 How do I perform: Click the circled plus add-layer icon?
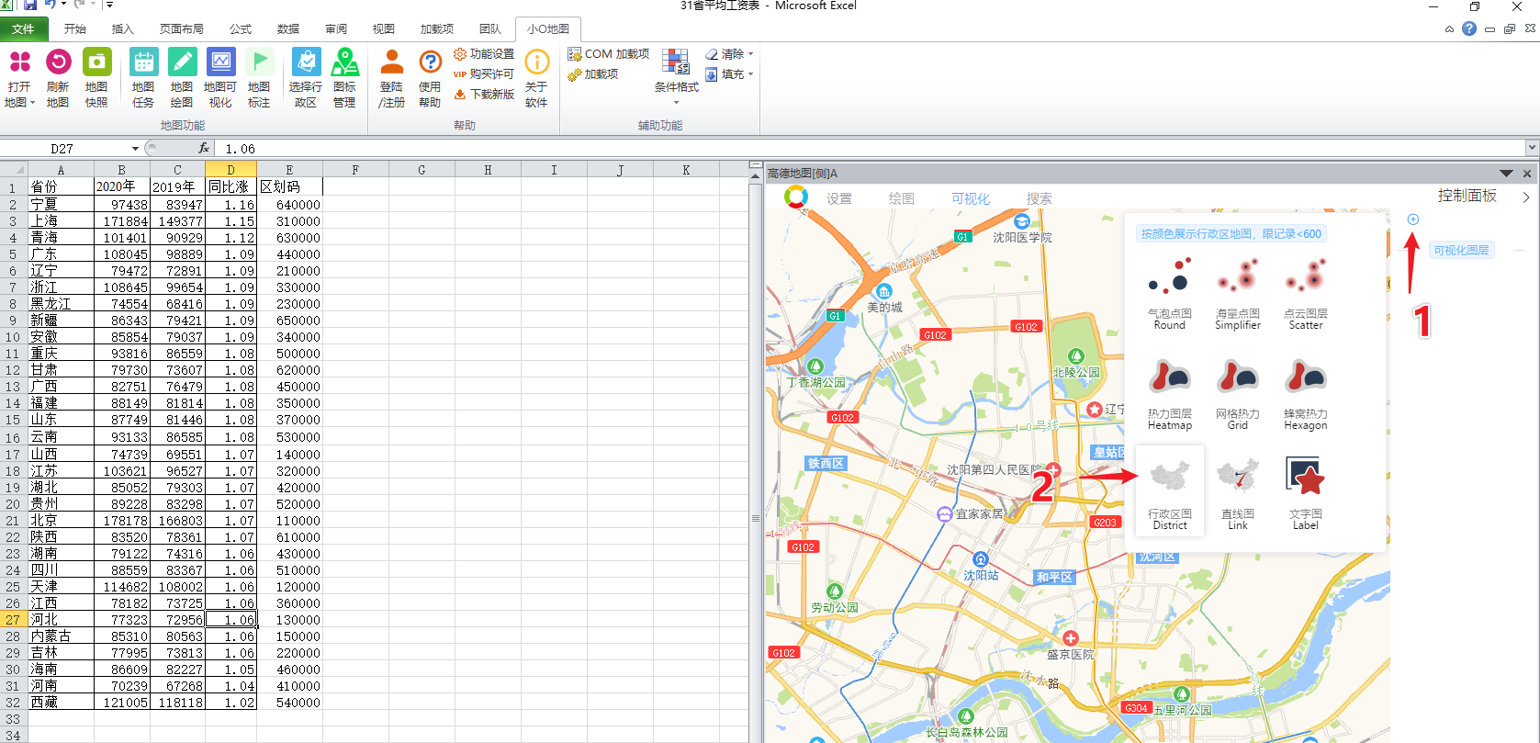pyautogui.click(x=1413, y=220)
